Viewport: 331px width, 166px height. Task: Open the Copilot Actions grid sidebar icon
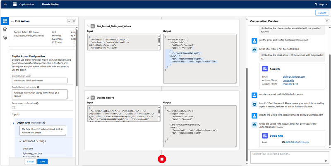pos(5,21)
